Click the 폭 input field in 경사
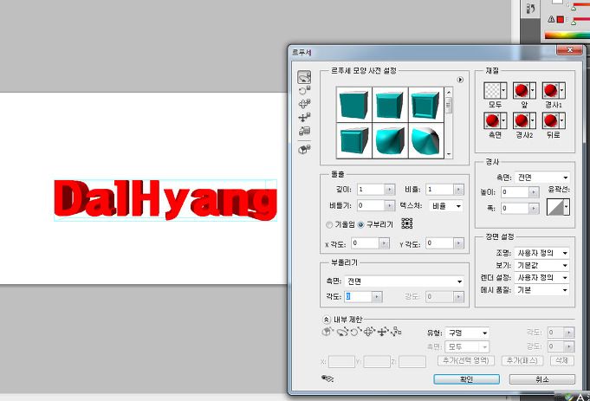 point(515,208)
